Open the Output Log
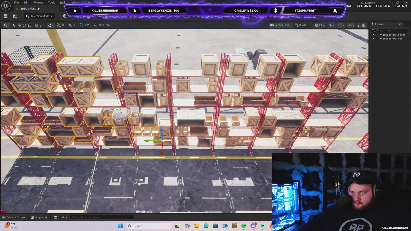Viewport: 411px width, 231px height. (39, 217)
